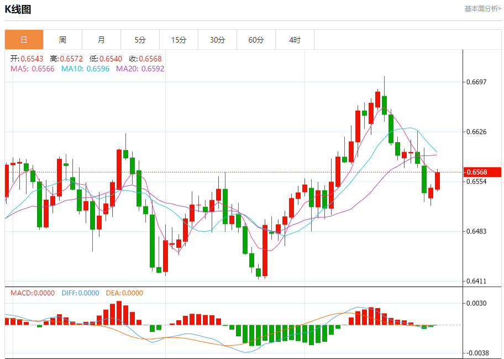Click the 0.6626 price axis label

click(477, 132)
